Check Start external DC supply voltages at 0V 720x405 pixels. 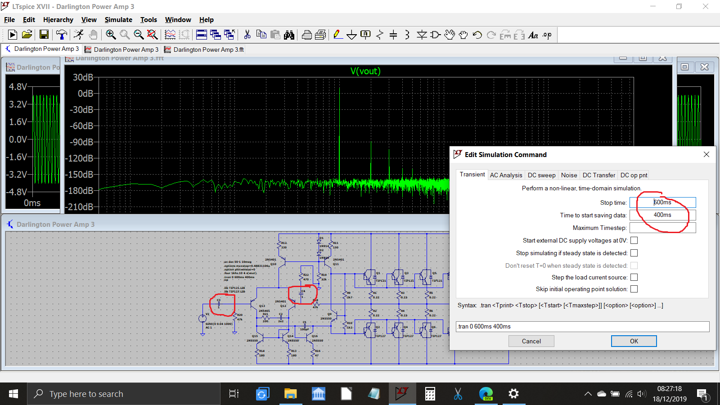point(634,240)
